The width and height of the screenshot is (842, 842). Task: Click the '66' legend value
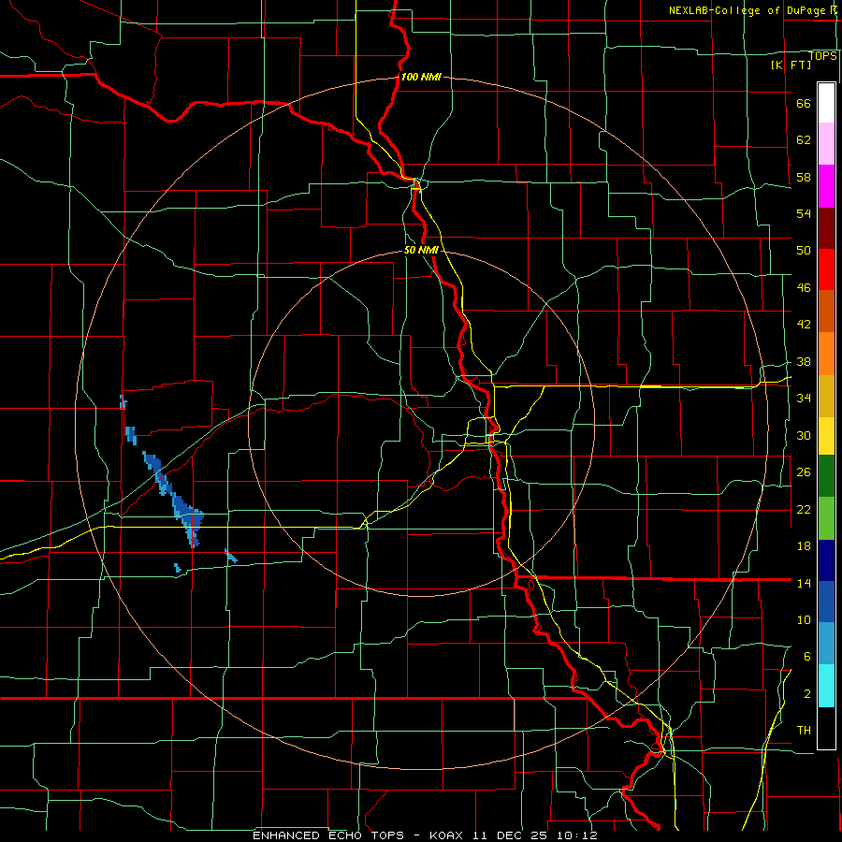tap(804, 104)
